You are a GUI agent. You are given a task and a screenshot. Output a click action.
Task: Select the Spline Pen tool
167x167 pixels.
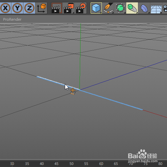coord(108,8)
